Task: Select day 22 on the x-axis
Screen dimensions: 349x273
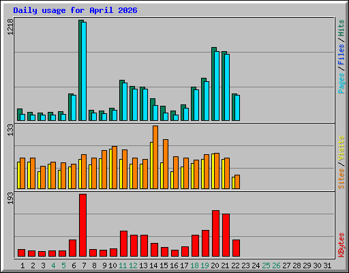Action: point(236,265)
